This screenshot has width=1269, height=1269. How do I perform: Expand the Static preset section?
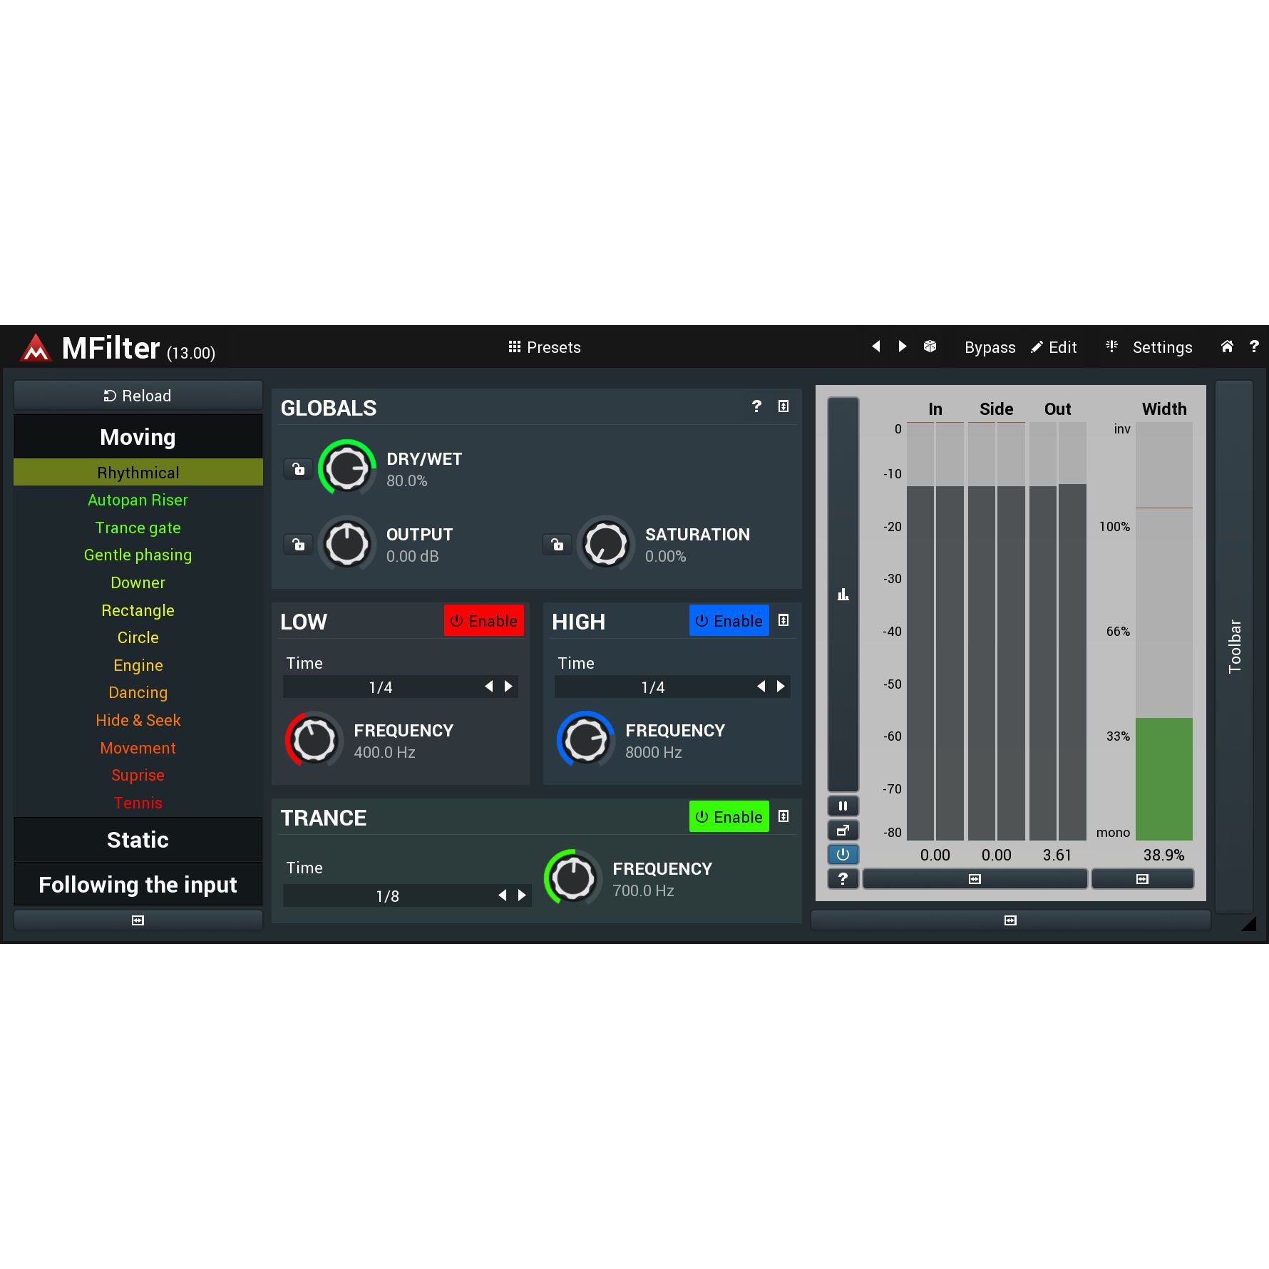(x=138, y=840)
